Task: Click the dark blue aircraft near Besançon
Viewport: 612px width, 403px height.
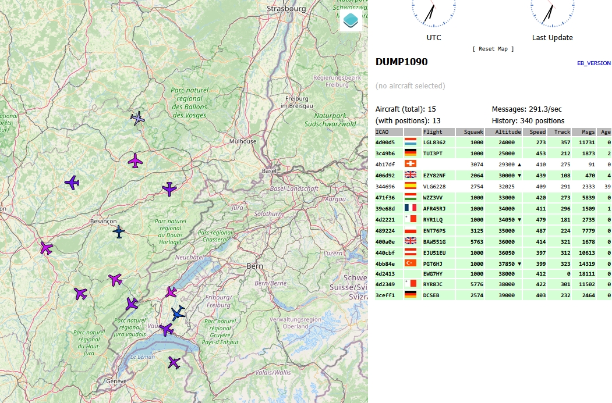Action: point(119,232)
